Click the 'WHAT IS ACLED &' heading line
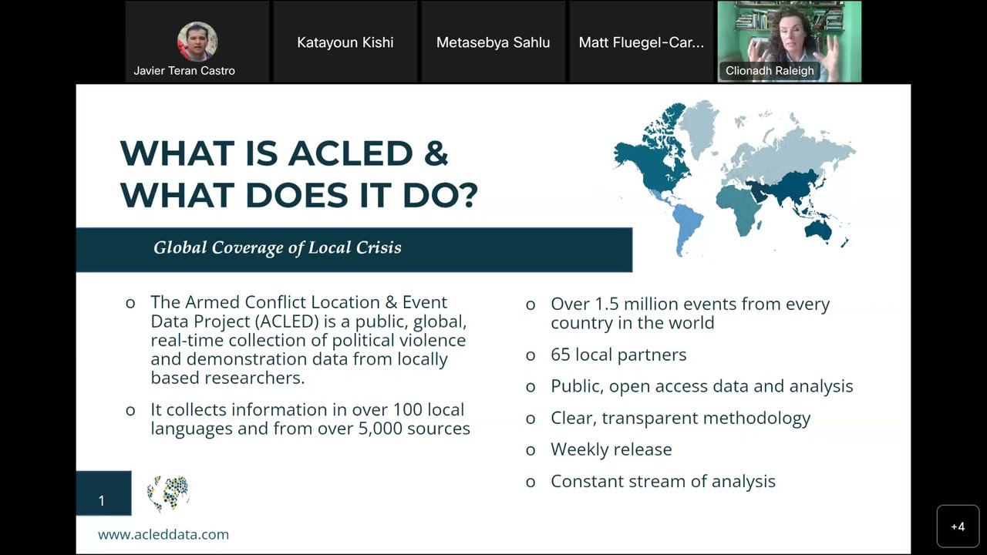This screenshot has height=555, width=987. [x=285, y=153]
